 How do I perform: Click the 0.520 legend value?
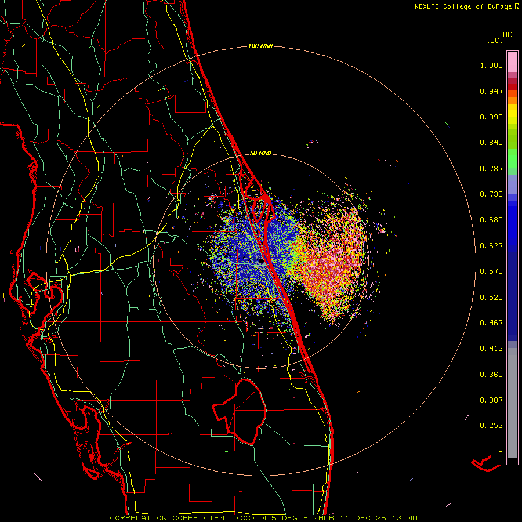tap(491, 298)
